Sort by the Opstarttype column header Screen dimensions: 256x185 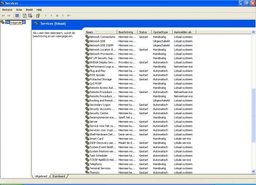[x=162, y=32]
